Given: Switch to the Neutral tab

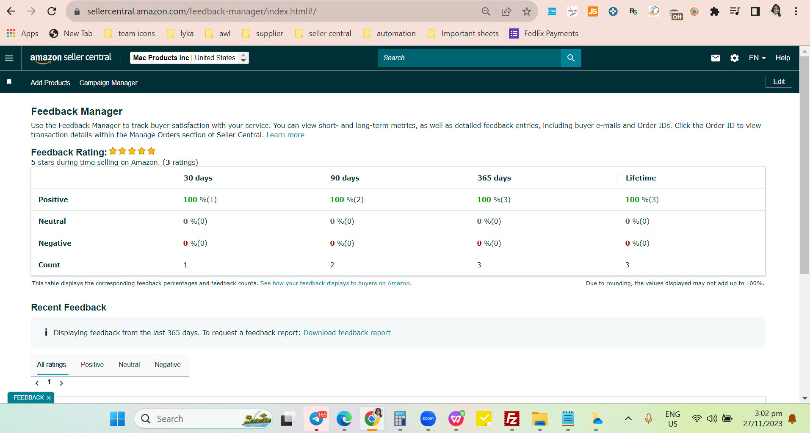Looking at the screenshot, I should tap(129, 365).
